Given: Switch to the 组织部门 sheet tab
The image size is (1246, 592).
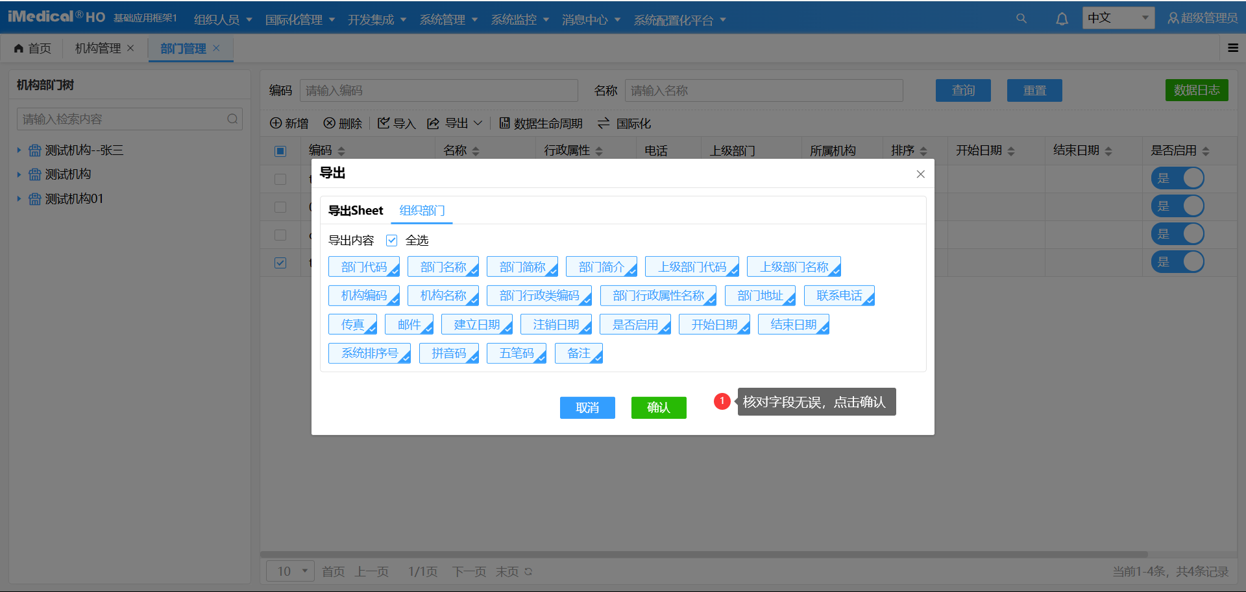Looking at the screenshot, I should pyautogui.click(x=422, y=211).
